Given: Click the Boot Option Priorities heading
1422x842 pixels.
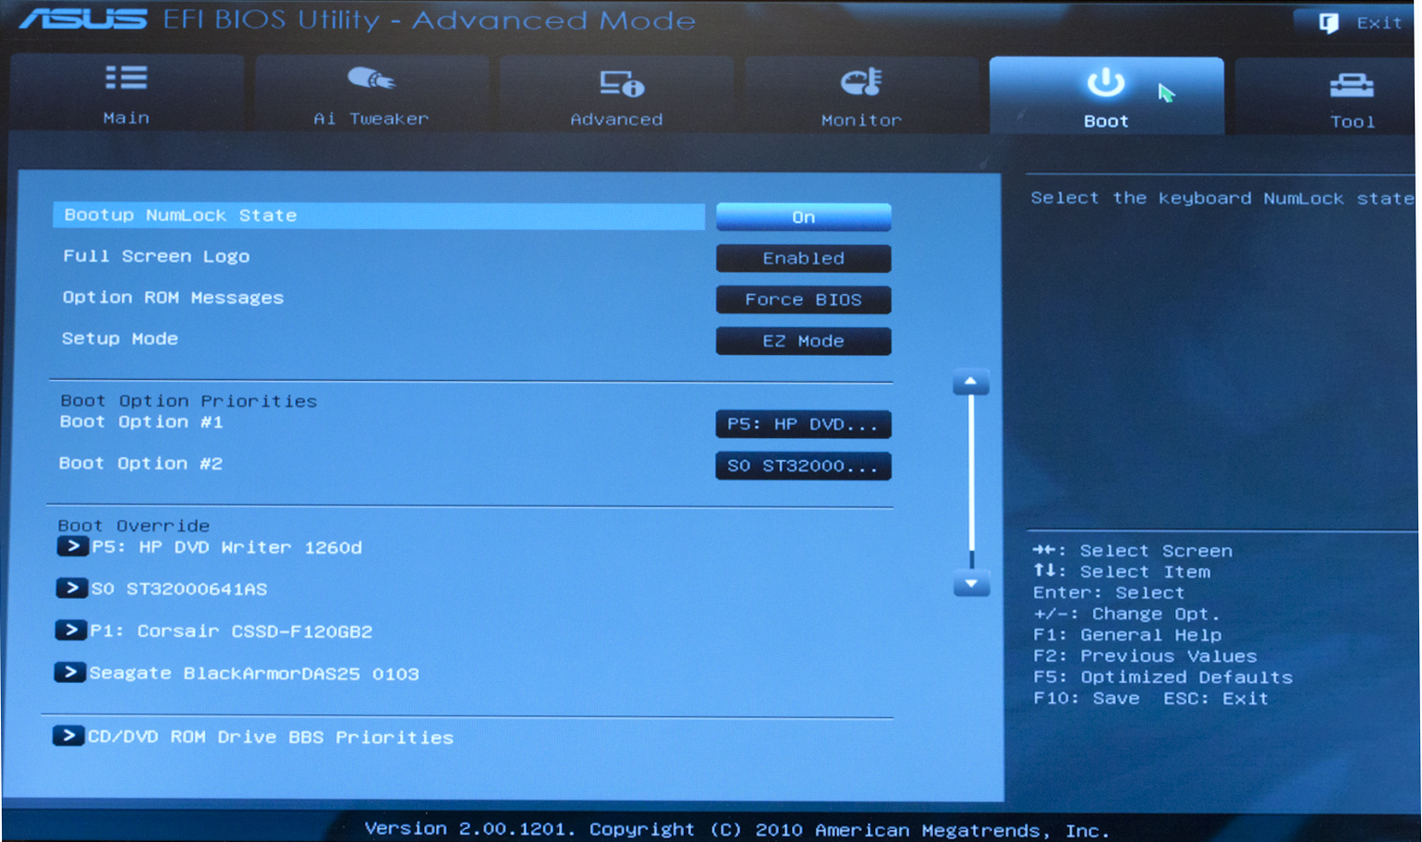Looking at the screenshot, I should [188, 401].
